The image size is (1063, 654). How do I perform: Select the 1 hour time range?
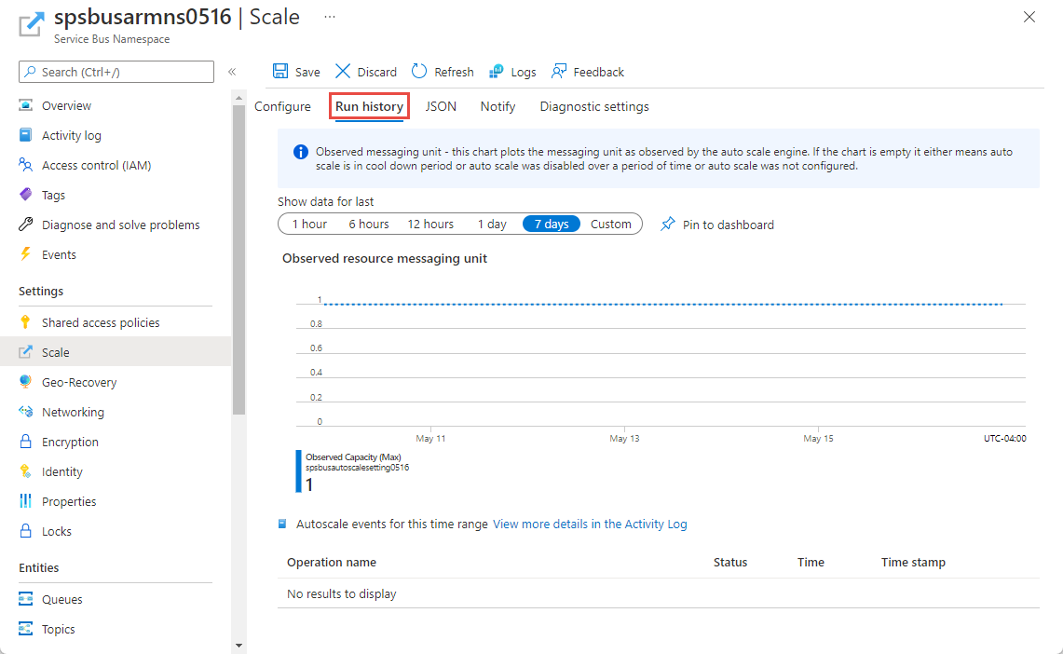click(309, 224)
